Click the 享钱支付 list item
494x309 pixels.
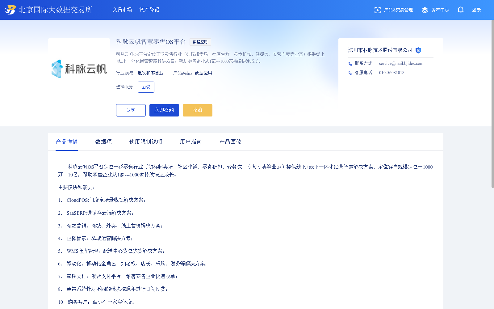118,277
